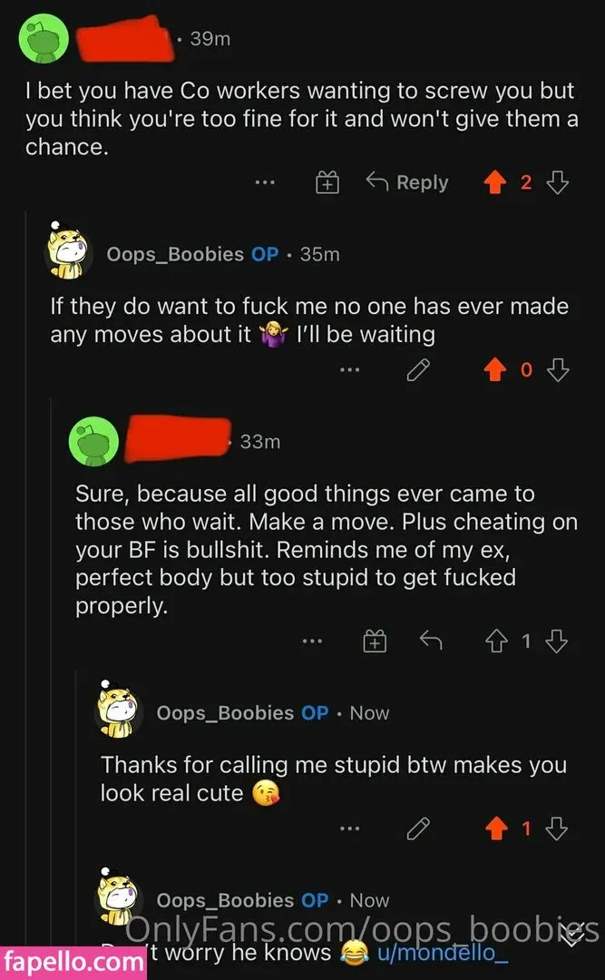
Task: Upvote the 35m "I'll be waiting" comment
Action: pos(494,369)
